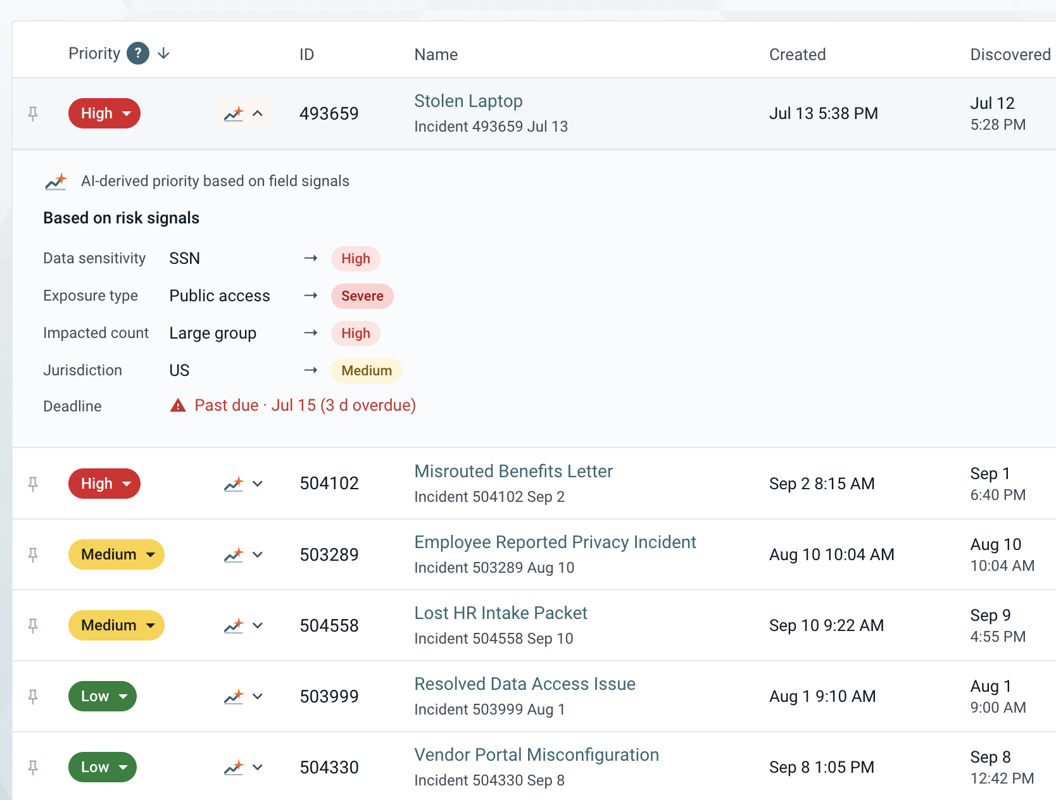Click the AI-derived priority sparkle icon in details
Image resolution: width=1056 pixels, height=800 pixels.
(56, 182)
